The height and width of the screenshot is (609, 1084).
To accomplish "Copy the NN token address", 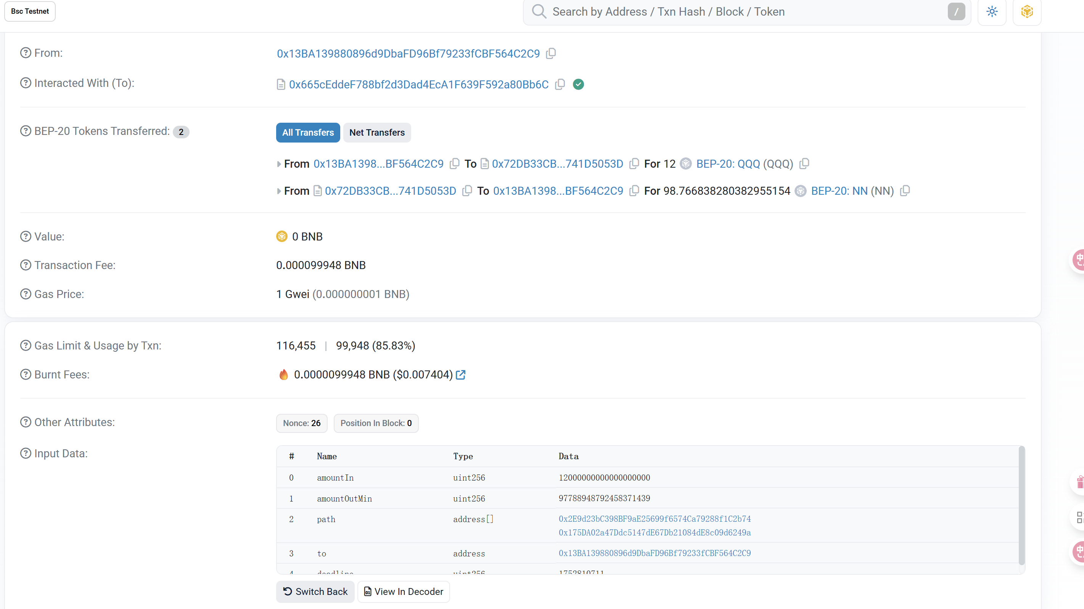I will coord(905,191).
